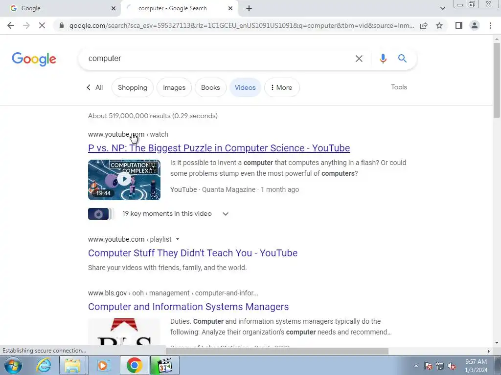The image size is (501, 375).
Task: Open P vs. NP Biggest Puzzle video link
Action: [219, 148]
